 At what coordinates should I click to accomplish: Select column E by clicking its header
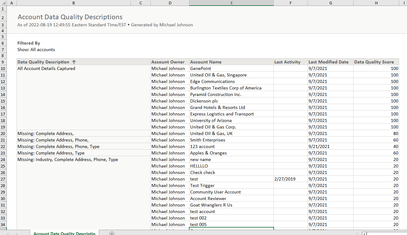(231, 3)
